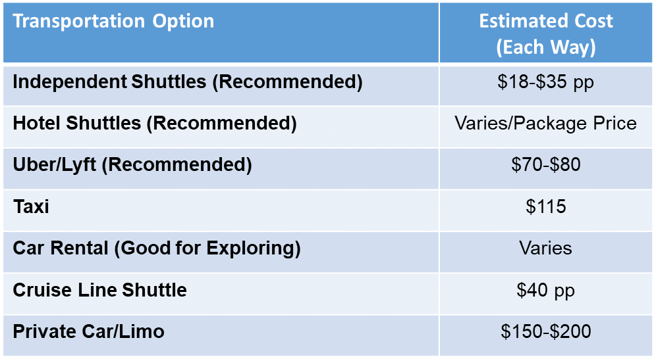This screenshot has width=656, height=359.
Task: Select the Independent Shuttles (Recommended) row label
Action: click(x=188, y=82)
